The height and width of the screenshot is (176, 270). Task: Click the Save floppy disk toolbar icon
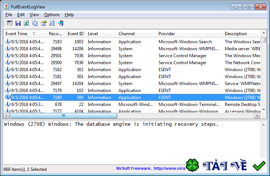click(18, 23)
